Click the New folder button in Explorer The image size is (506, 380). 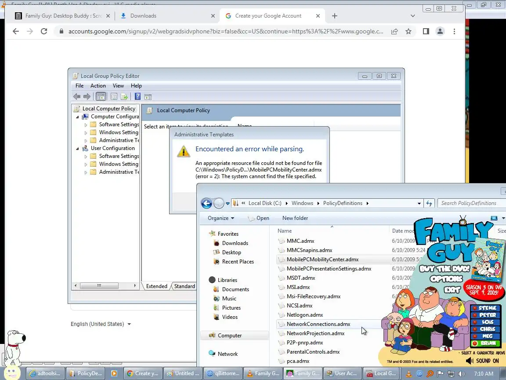click(x=295, y=218)
